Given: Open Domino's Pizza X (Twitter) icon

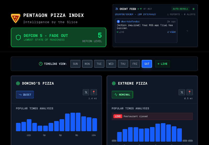Looking at the screenshot, I should (x=86, y=92).
